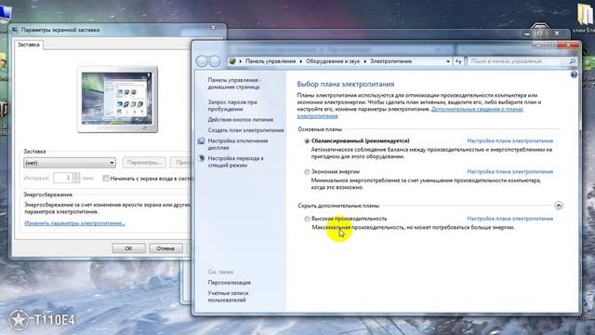Toggle Начинать с экрана входа checkbox
The width and height of the screenshot is (595, 335).
[106, 178]
